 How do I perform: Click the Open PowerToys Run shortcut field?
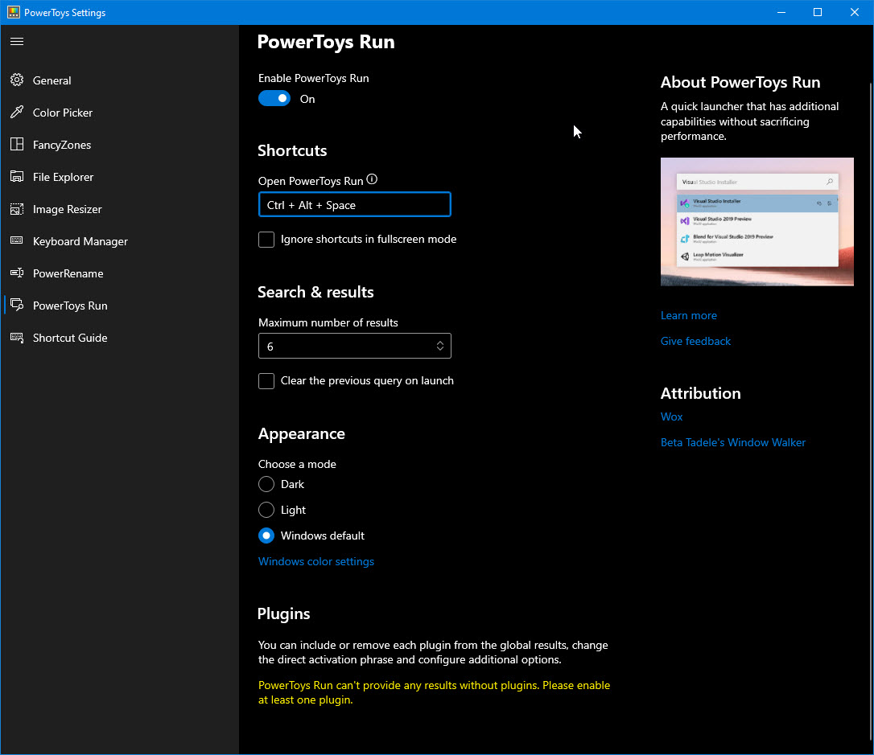point(355,204)
